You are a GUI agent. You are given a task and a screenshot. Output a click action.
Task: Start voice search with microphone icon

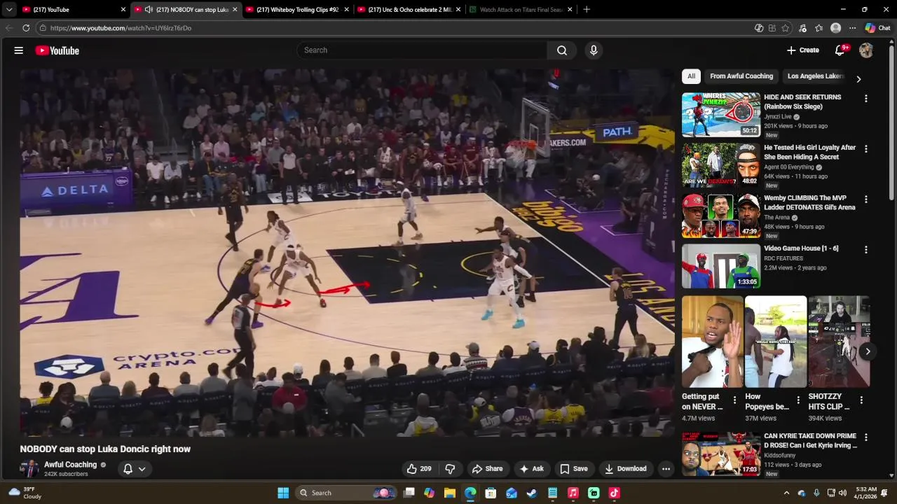(594, 50)
